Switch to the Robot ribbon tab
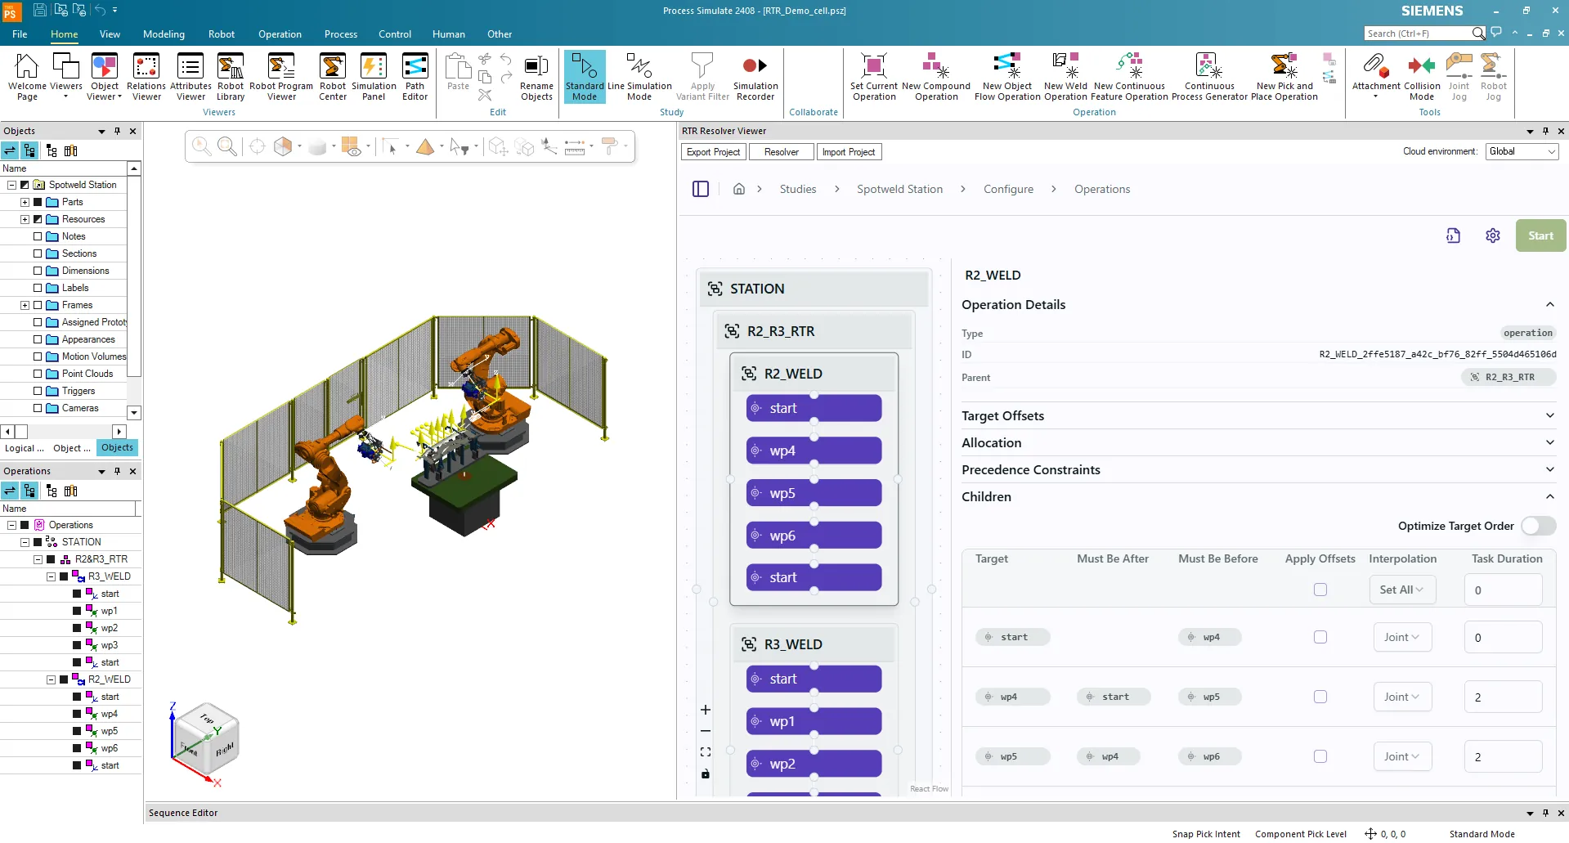The image size is (1569, 843). (x=222, y=34)
